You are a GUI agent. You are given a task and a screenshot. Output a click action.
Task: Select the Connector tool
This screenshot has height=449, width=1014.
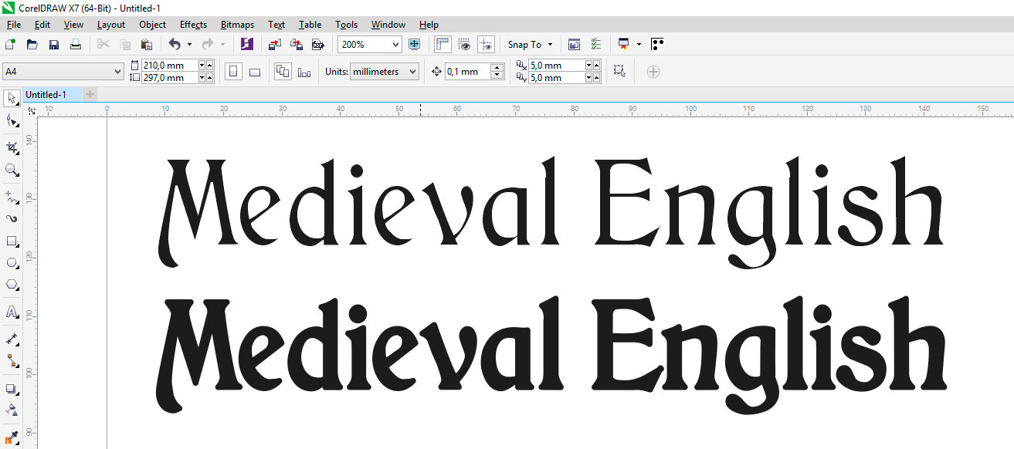point(12,360)
